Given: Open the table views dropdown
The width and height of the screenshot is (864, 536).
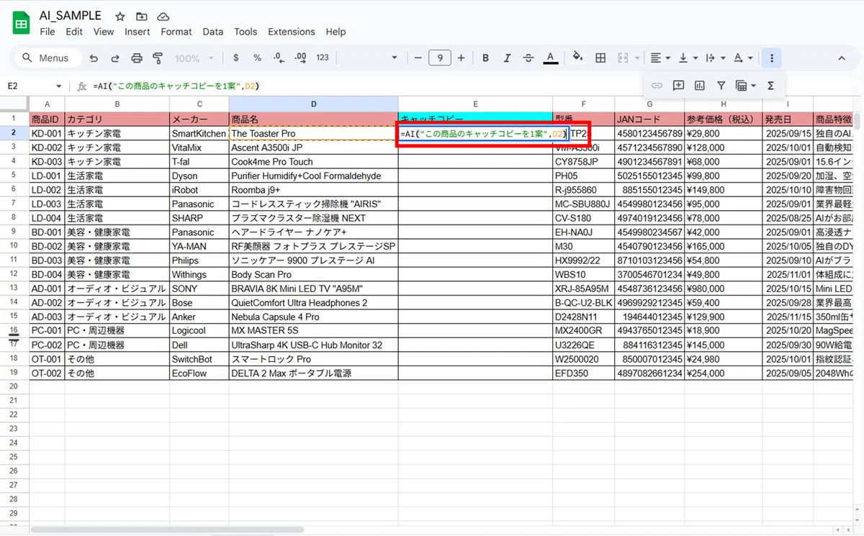Looking at the screenshot, I should tap(746, 86).
